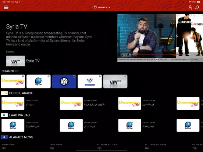
Task: Open info icon on Documentary channel card
Action: coord(23,76)
